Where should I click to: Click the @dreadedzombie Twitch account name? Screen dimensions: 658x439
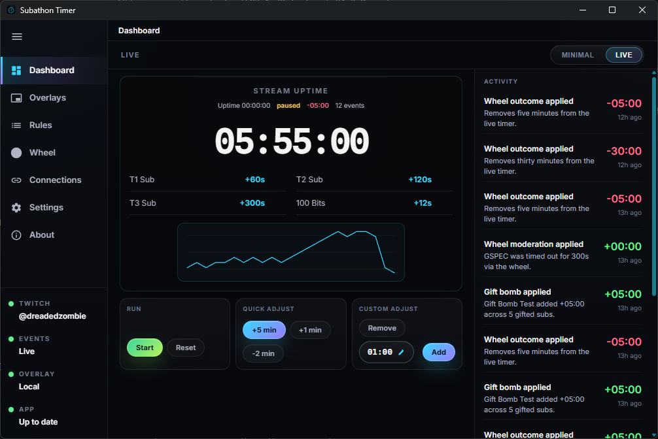click(x=52, y=316)
